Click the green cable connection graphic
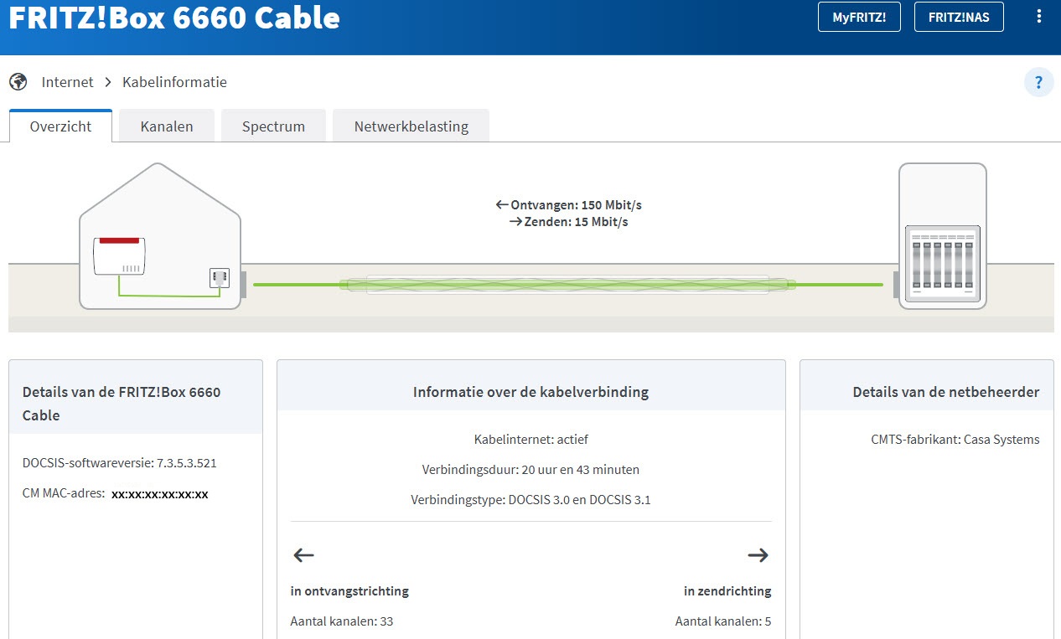Image resolution: width=1061 pixels, height=639 pixels. tap(567, 285)
